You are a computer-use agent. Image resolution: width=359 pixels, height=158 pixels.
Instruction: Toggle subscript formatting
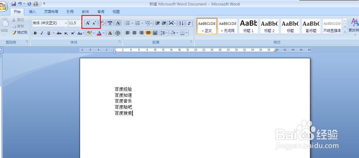click(66, 33)
